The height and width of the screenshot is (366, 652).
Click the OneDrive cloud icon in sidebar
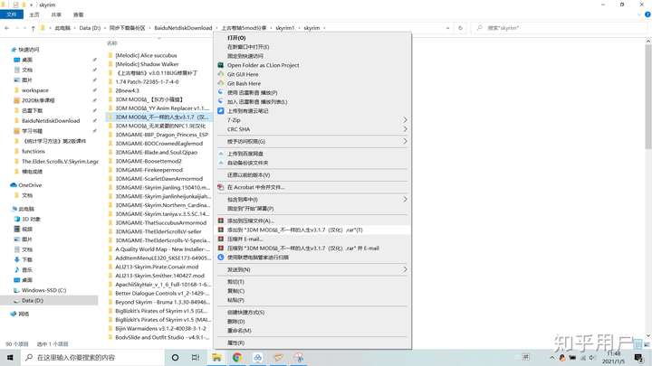(14, 185)
